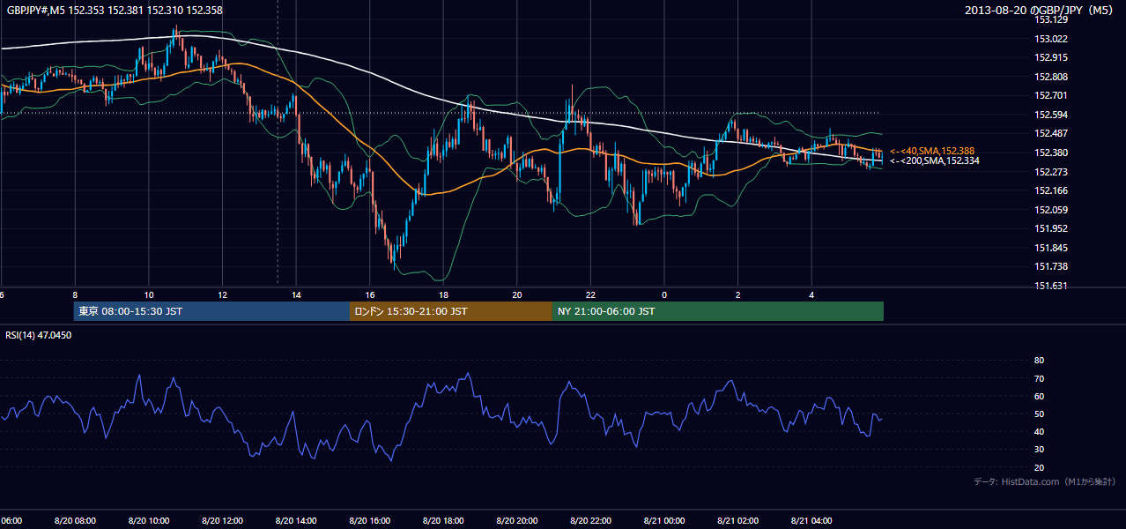Click the 2013-08-20 のGBP/JPY（M5） chart title

click(x=1042, y=10)
